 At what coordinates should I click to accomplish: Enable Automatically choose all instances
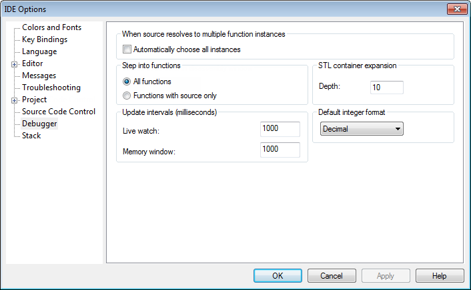point(127,49)
